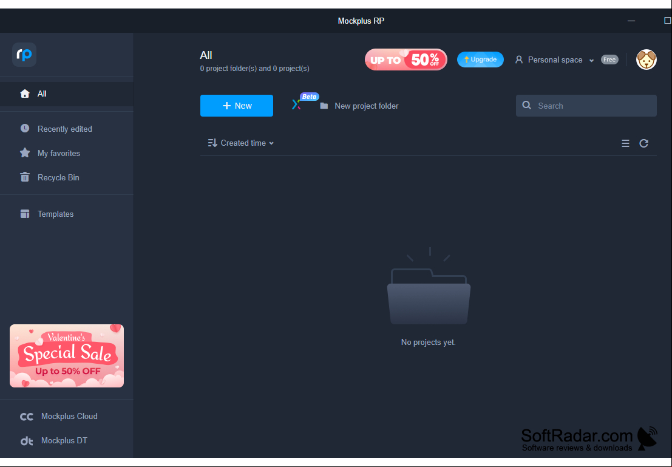This screenshot has width=672, height=467.
Task: Switch to list view layout
Action: pos(625,143)
